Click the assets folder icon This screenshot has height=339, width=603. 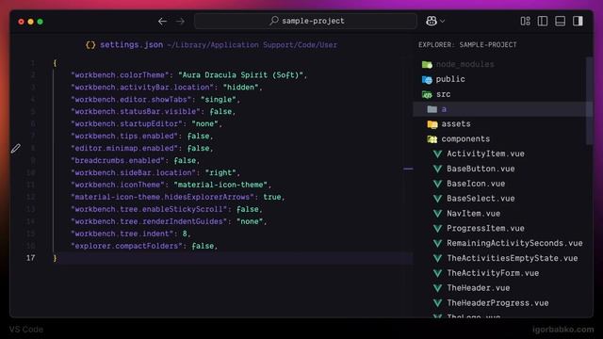pyautogui.click(x=432, y=124)
